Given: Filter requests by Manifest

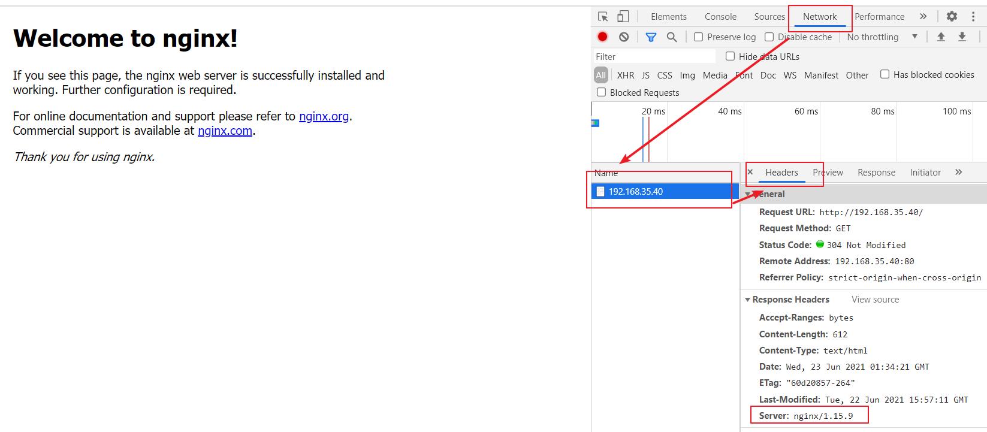Looking at the screenshot, I should coord(821,75).
